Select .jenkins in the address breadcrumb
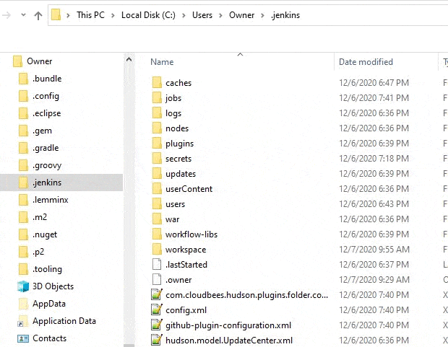The height and width of the screenshot is (347, 448). (285, 15)
